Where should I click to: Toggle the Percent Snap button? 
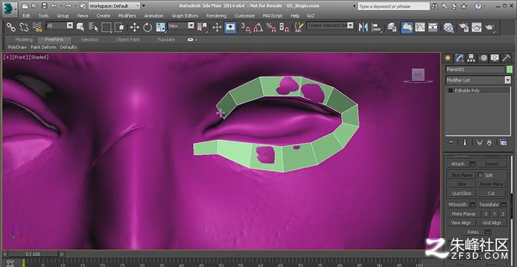271,28
